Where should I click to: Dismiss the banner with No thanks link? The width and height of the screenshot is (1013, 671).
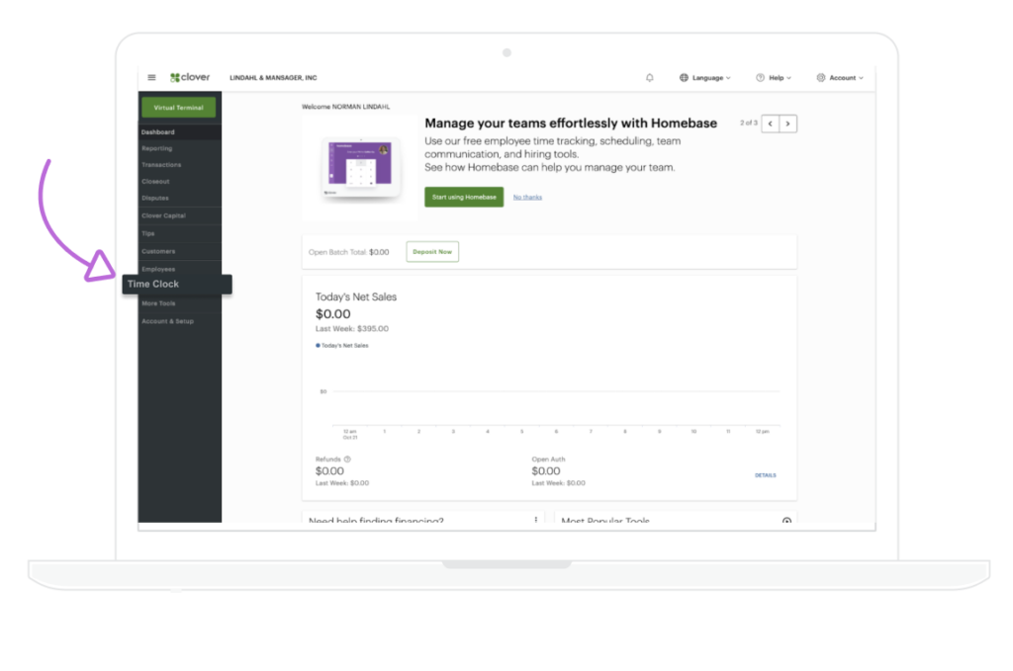pyautogui.click(x=527, y=197)
